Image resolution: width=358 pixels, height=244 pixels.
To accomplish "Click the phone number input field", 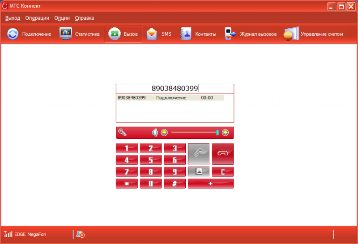I will [x=175, y=88].
